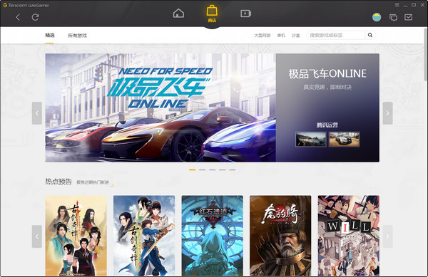Viewport: 428px width, 277px height.
Task: Click the 沙盒 tag link
Action: (x=295, y=36)
